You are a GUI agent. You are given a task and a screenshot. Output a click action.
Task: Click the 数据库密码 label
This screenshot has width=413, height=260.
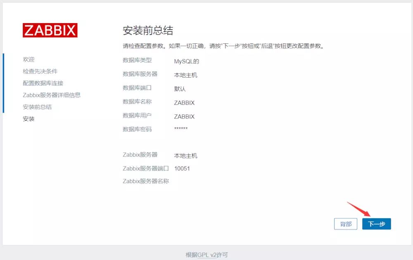[137, 129]
